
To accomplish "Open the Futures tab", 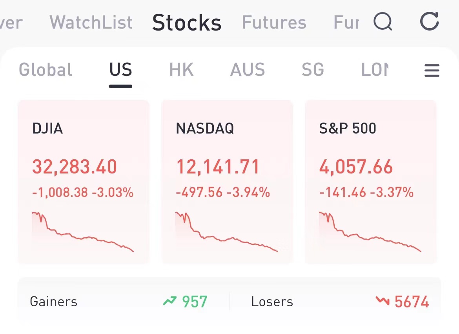I will point(274,22).
